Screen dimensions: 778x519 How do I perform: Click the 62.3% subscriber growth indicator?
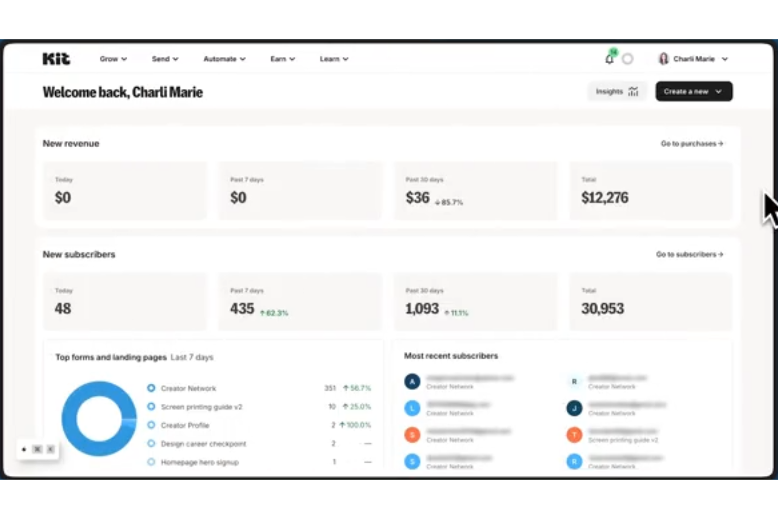274,313
